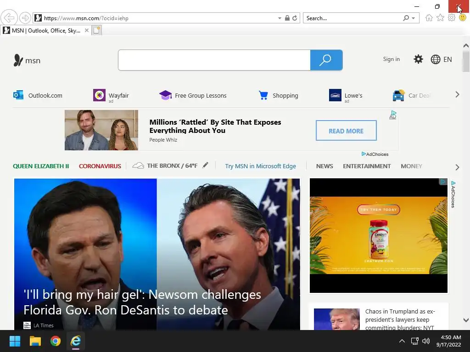The width and height of the screenshot is (470, 352).
Task: Click the volume speaker tray icon
Action: (x=425, y=341)
